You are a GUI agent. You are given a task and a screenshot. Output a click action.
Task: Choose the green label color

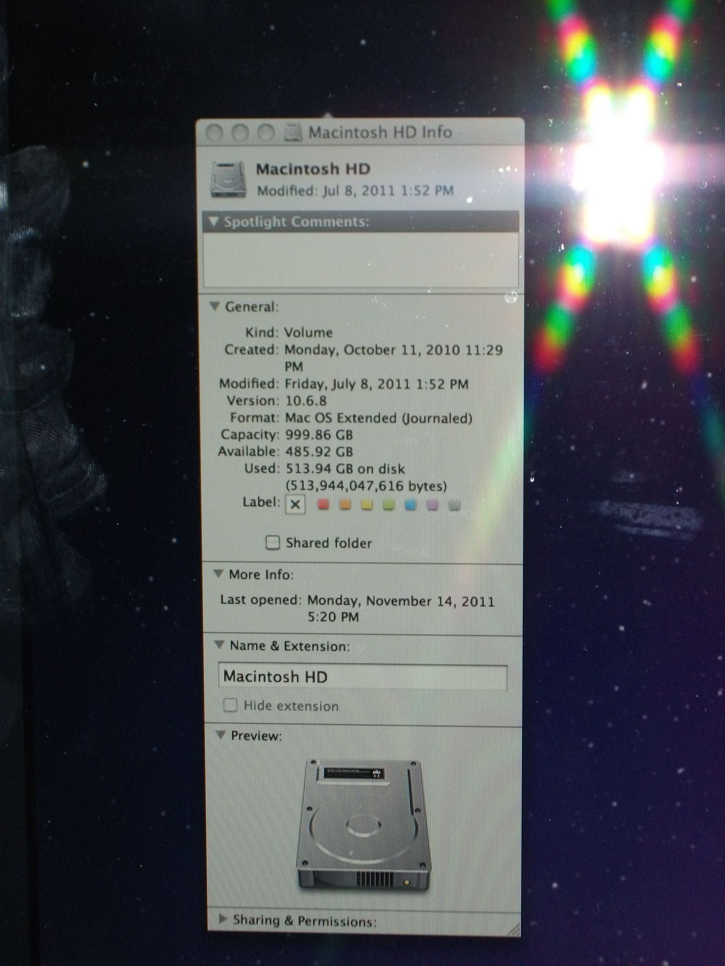coord(389,505)
